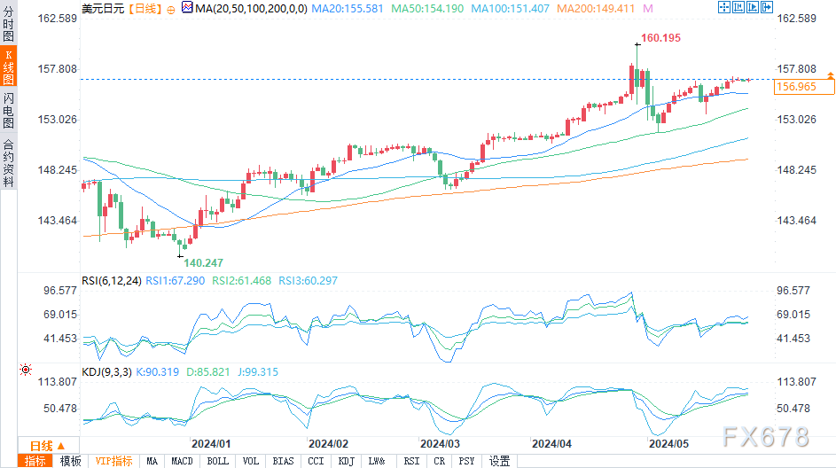Click the crosshair cursor icon at top right

point(724,7)
